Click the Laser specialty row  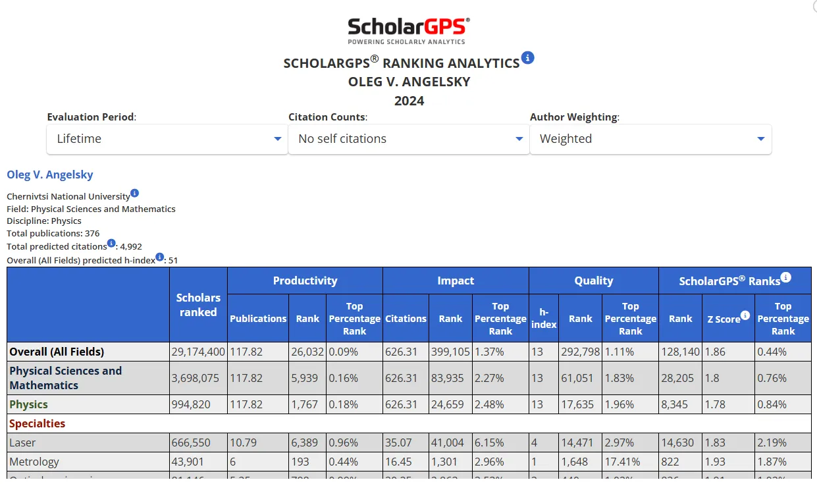[x=24, y=443]
